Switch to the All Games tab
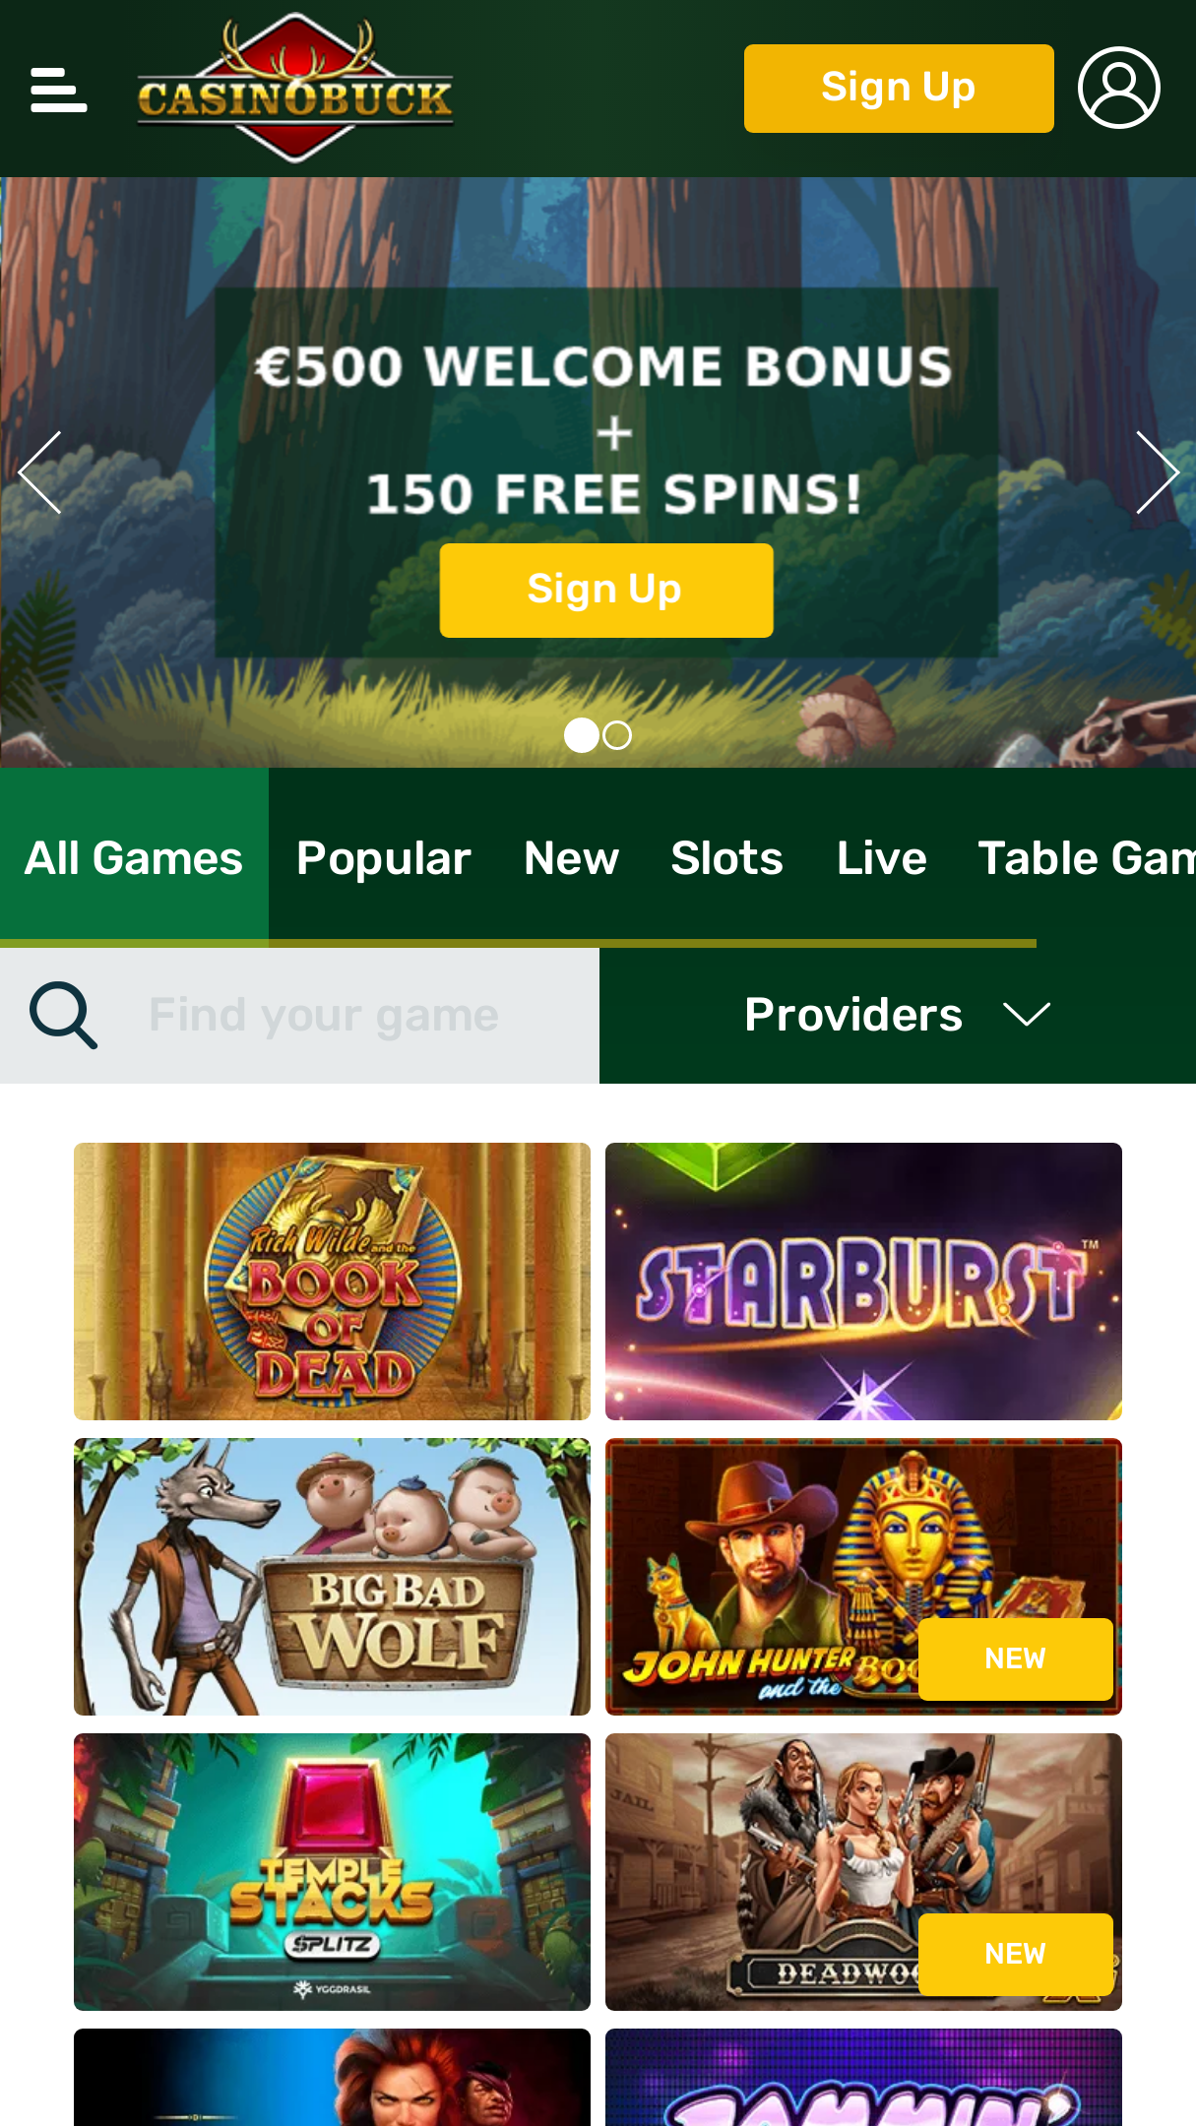The height and width of the screenshot is (2126, 1196). coord(134,857)
